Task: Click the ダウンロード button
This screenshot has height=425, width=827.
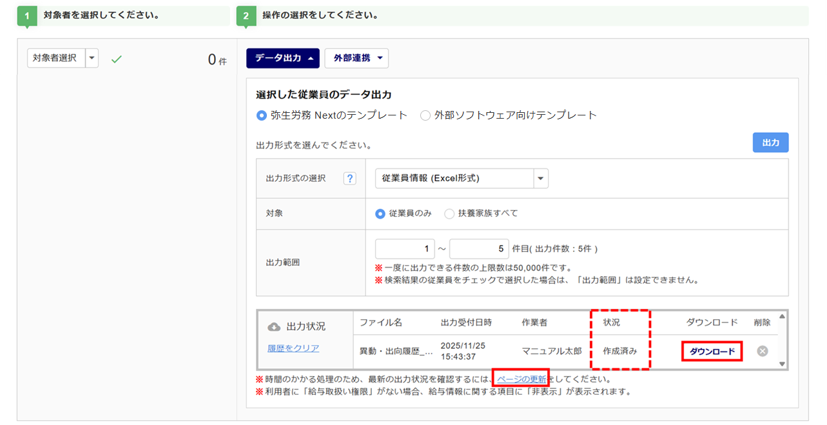Action: pos(712,351)
